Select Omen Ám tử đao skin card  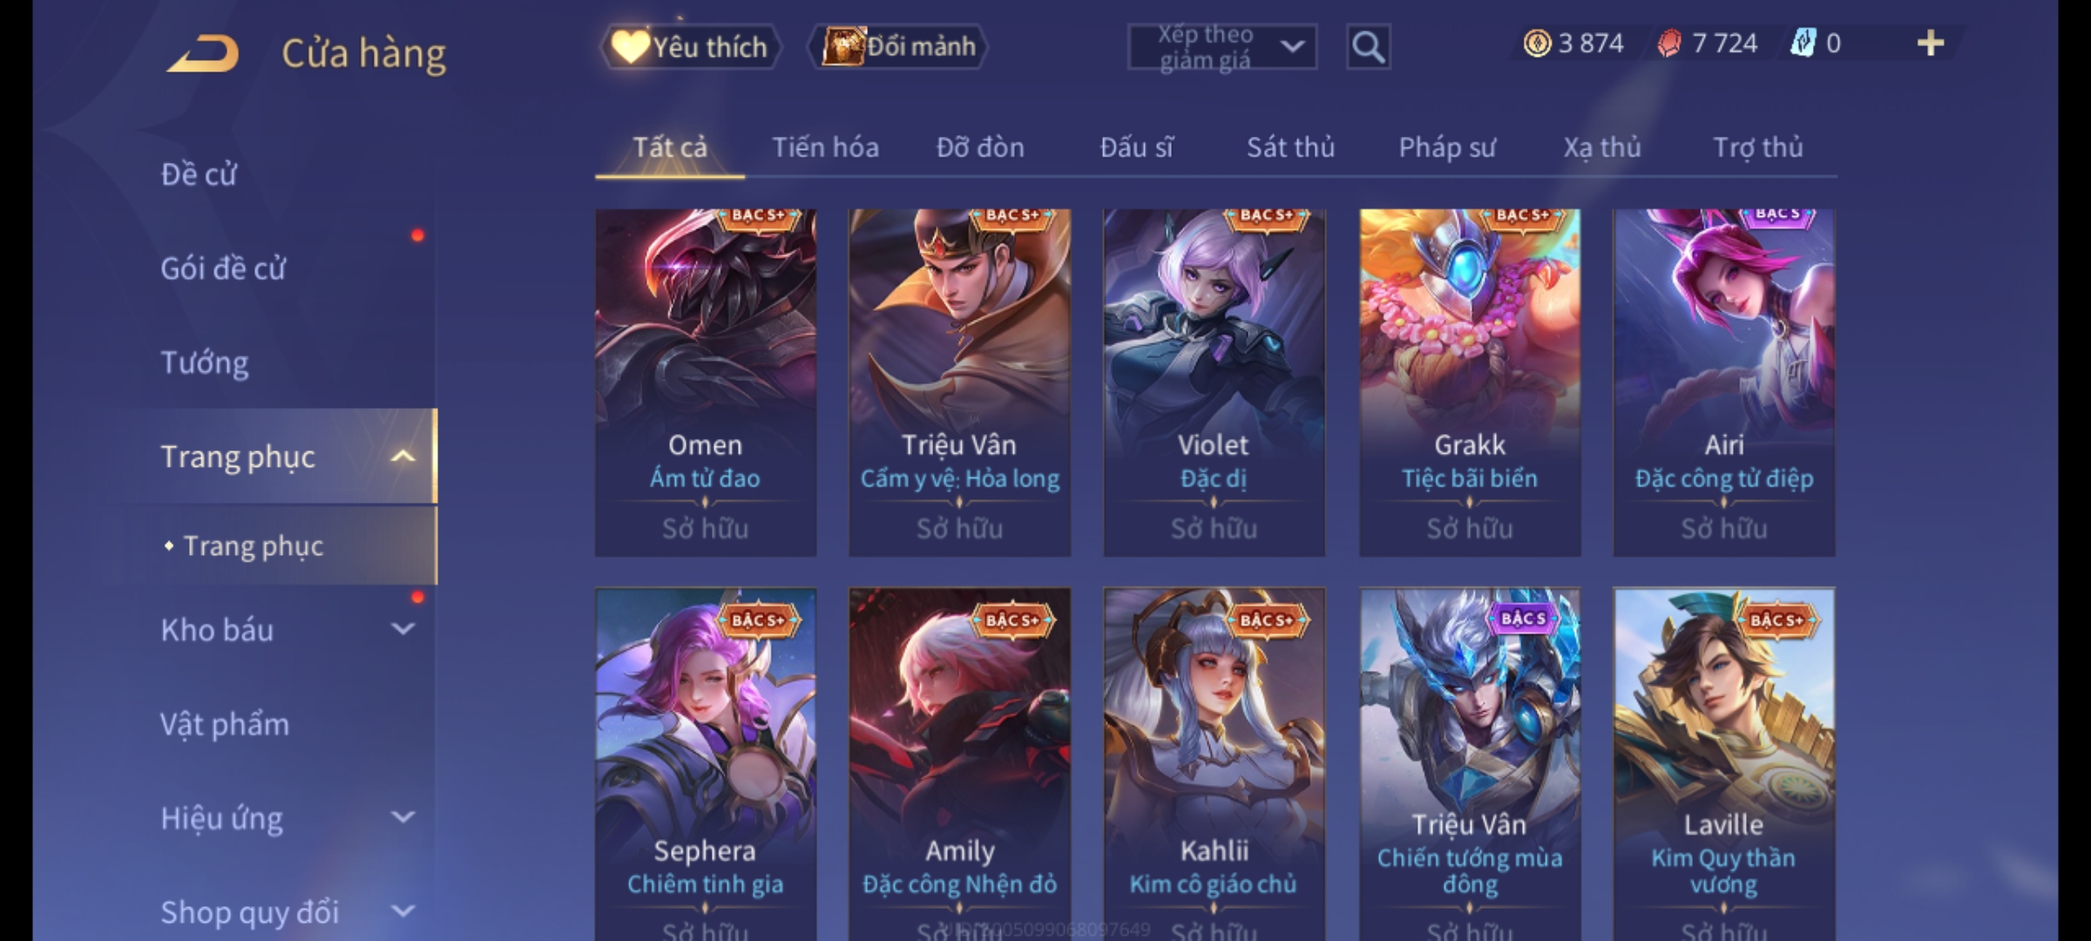pyautogui.click(x=706, y=382)
